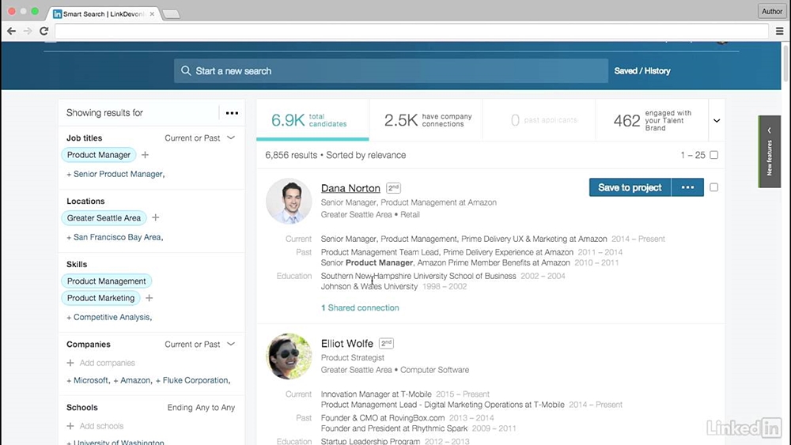Tick the checkbox for Dana Norton
The width and height of the screenshot is (791, 445).
713,187
